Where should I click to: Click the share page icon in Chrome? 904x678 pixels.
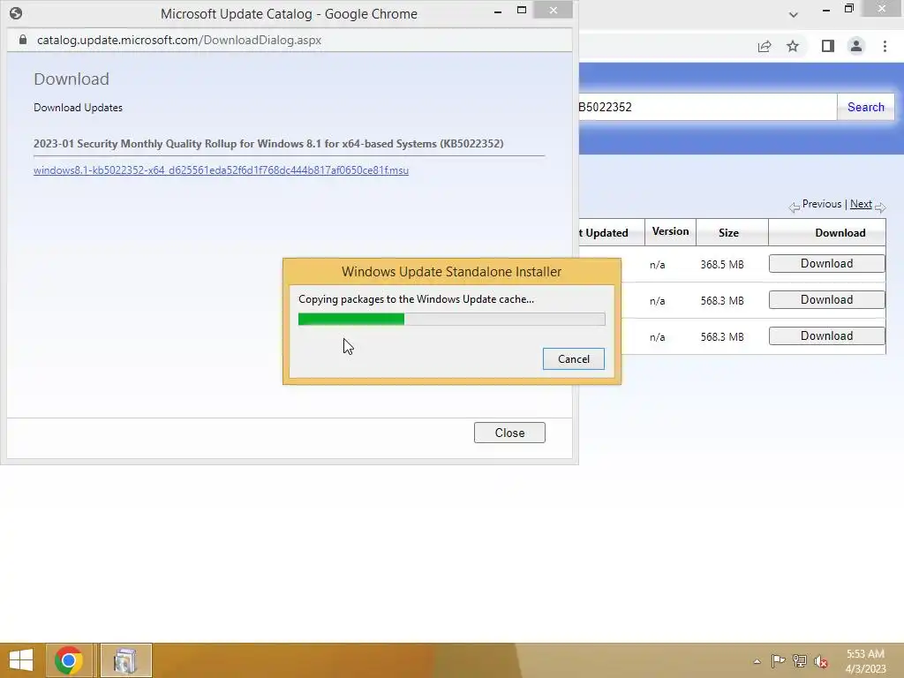(765, 46)
